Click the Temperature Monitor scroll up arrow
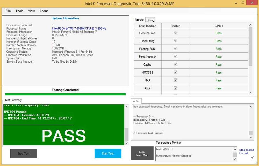The width and height of the screenshot is (259, 166). point(235,149)
